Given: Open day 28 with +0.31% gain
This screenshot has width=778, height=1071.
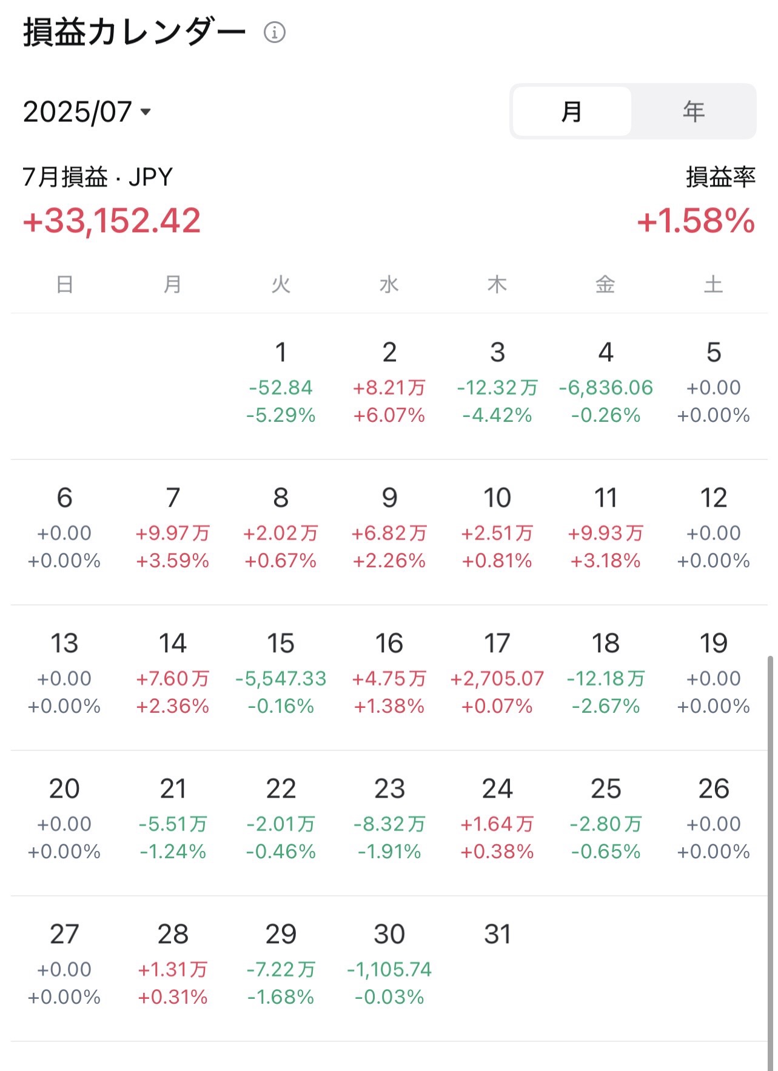Looking at the screenshot, I should (173, 968).
